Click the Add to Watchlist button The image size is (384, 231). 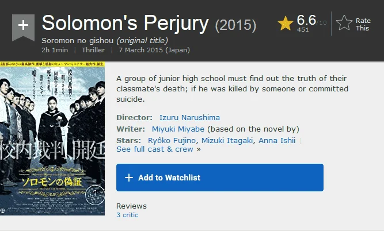tap(220, 178)
